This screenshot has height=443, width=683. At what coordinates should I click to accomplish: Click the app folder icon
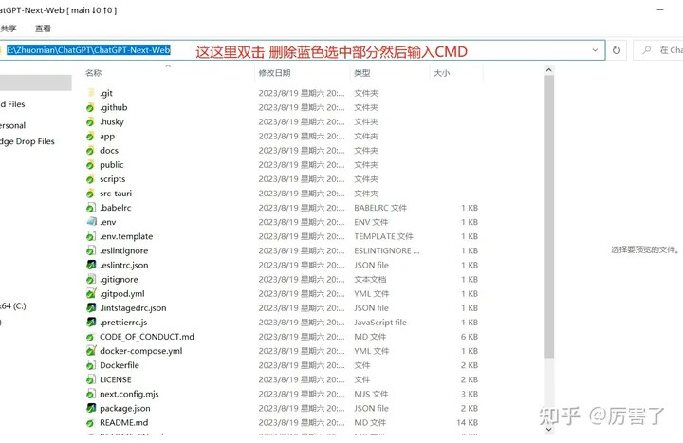(x=91, y=136)
